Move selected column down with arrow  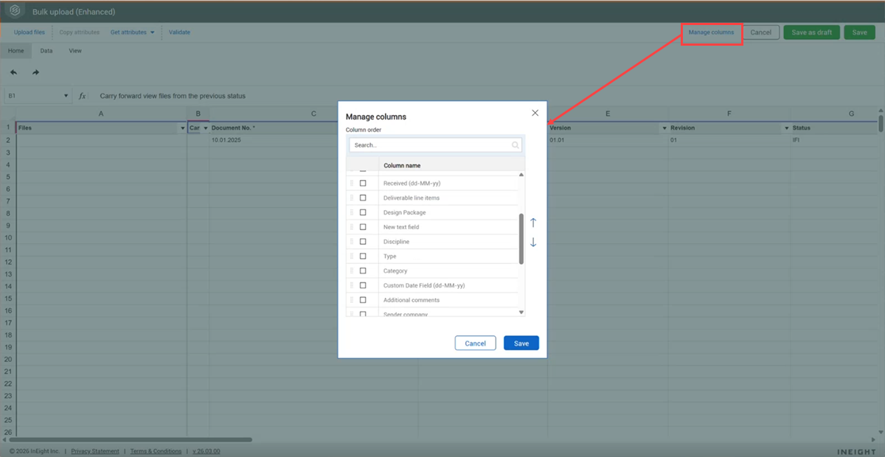click(533, 243)
